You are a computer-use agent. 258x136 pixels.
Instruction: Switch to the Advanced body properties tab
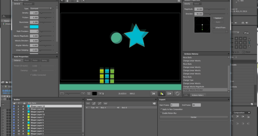(28, 4)
